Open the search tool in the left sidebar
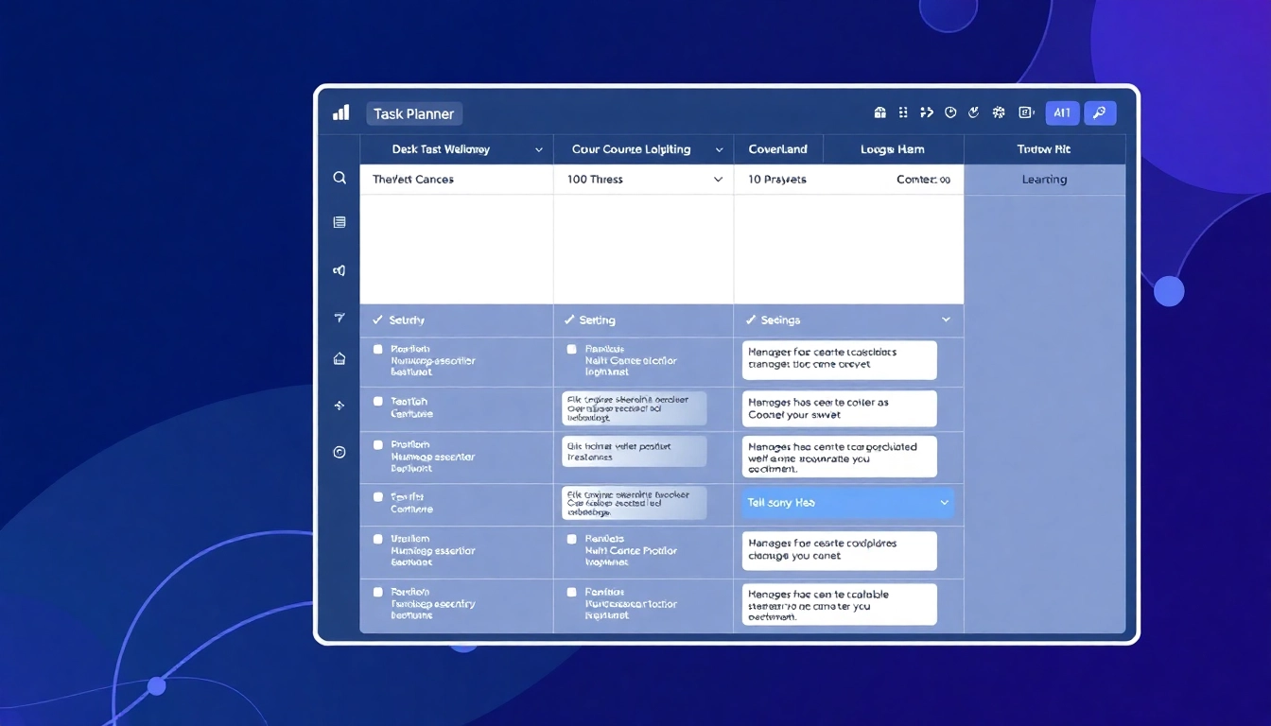Screen dimensions: 1271x726 click(x=340, y=177)
